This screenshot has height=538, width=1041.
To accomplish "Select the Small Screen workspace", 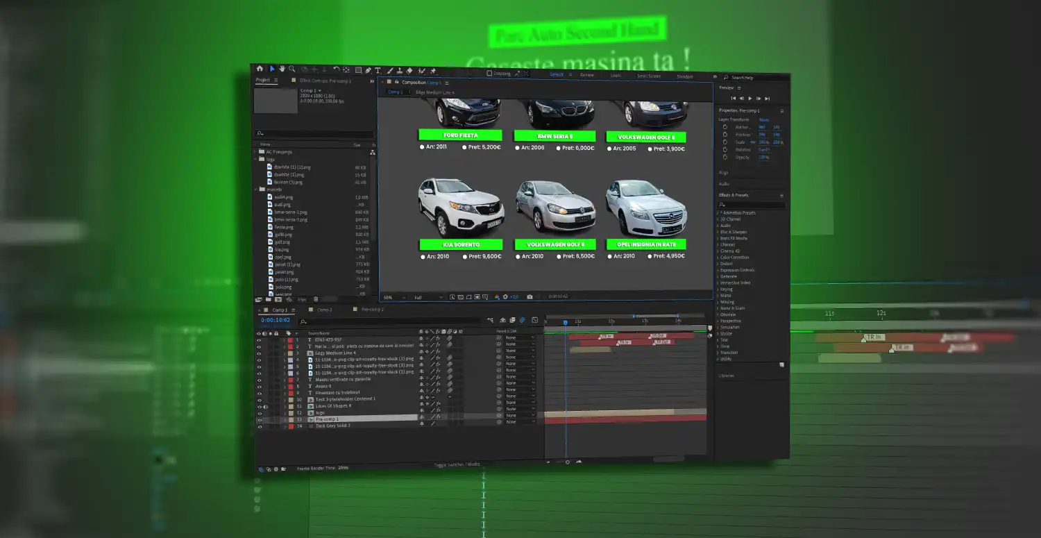I will pos(649,76).
